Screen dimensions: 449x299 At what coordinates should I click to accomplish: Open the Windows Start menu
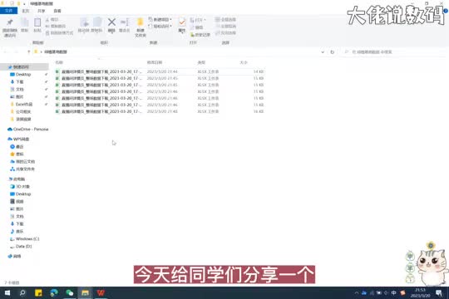[x=7, y=292]
